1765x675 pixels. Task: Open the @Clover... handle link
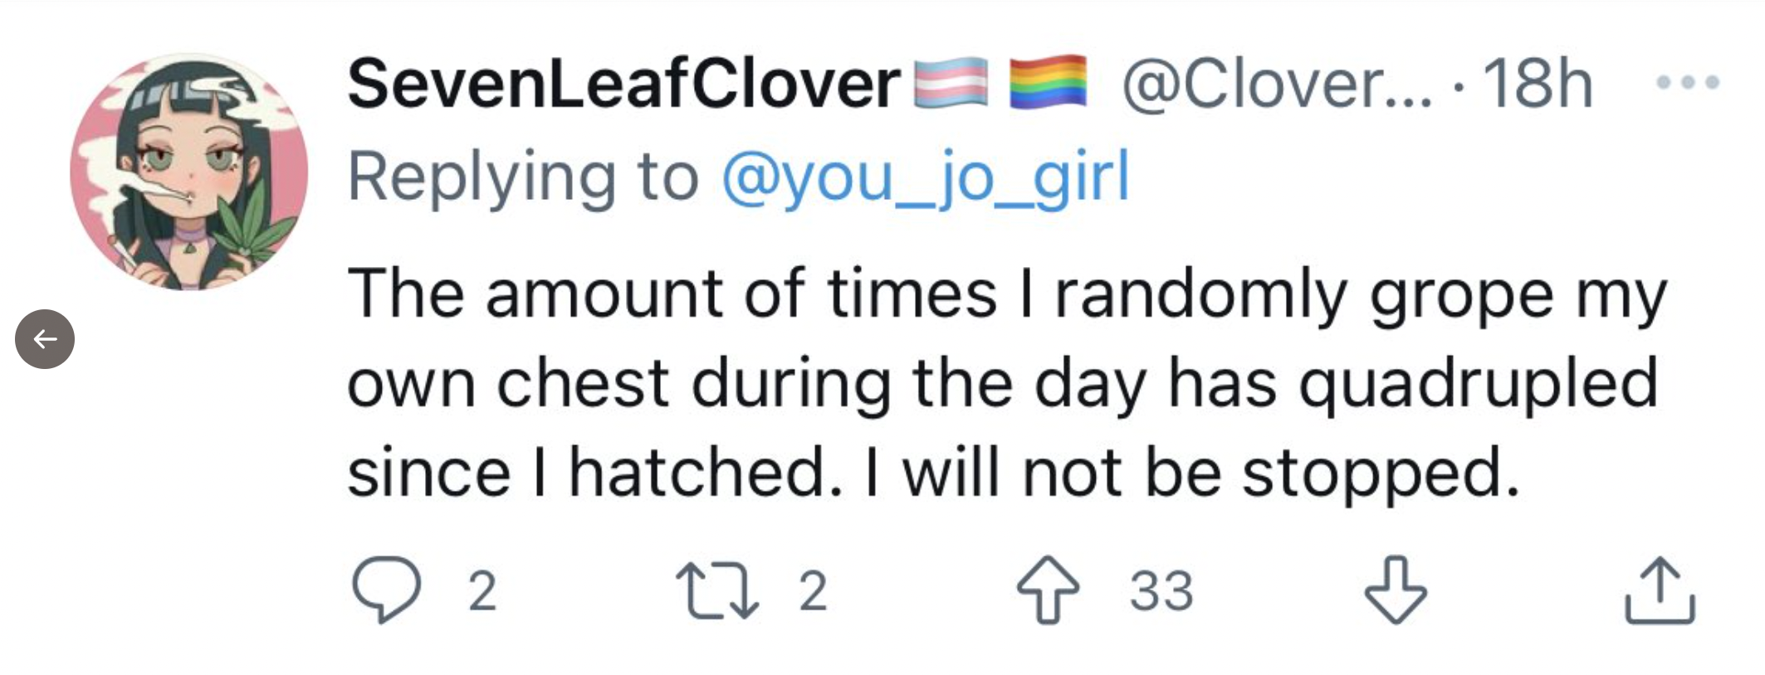(x=1277, y=84)
